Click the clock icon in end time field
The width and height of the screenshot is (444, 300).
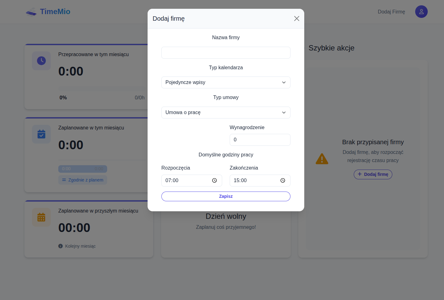(283, 181)
